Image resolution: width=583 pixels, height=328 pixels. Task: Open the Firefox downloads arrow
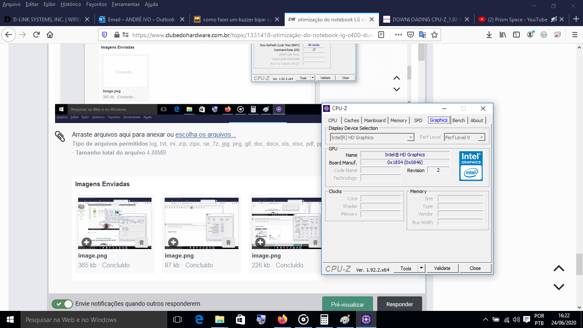click(489, 35)
